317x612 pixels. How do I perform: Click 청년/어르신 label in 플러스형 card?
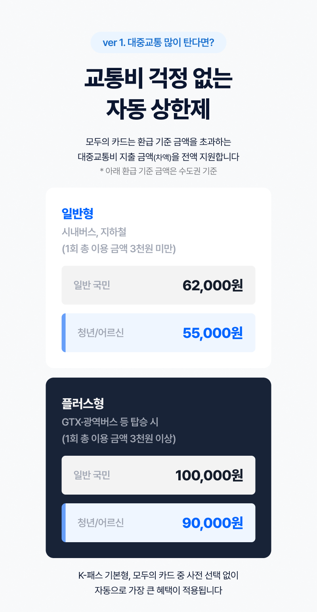[x=101, y=523]
